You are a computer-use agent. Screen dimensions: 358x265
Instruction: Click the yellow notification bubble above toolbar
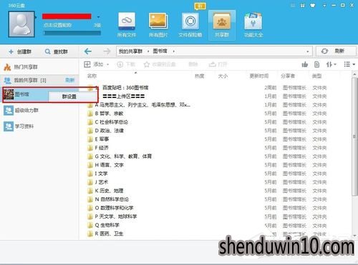coord(200,6)
